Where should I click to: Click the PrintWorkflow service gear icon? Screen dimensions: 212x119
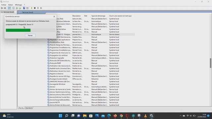[x=48, y=42]
